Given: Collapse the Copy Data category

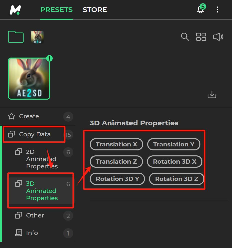Looking at the screenshot, I should (x=35, y=134).
